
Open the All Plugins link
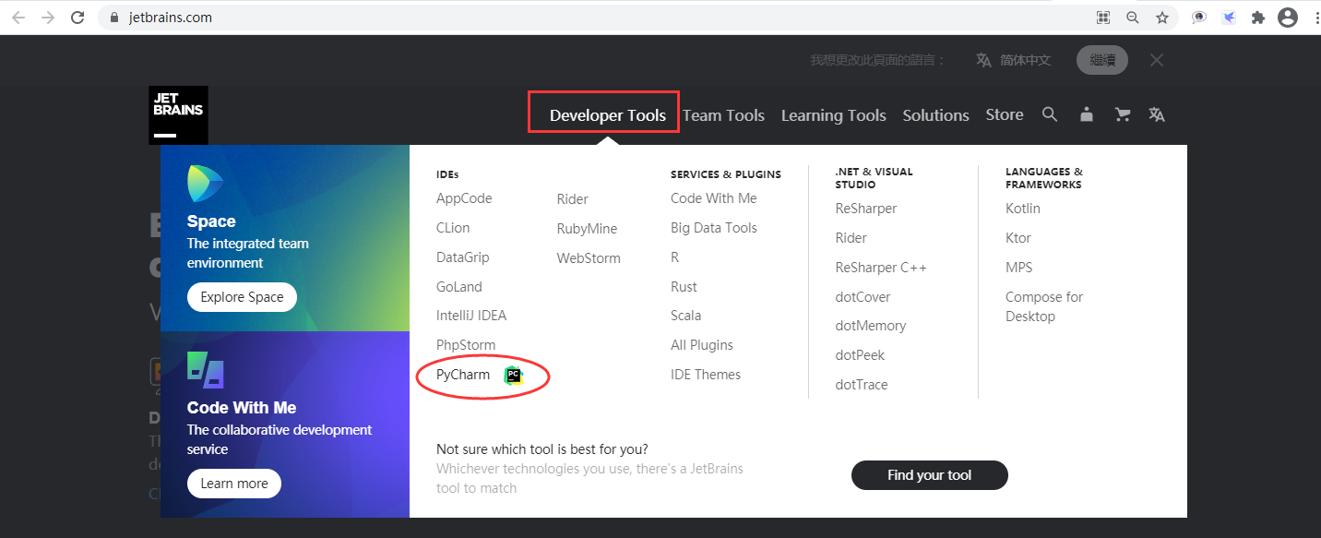(x=702, y=345)
